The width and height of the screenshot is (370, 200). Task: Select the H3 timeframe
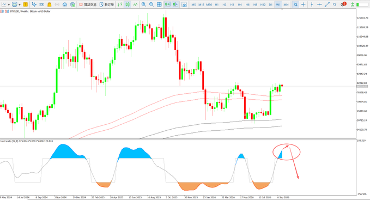coord(232,5)
